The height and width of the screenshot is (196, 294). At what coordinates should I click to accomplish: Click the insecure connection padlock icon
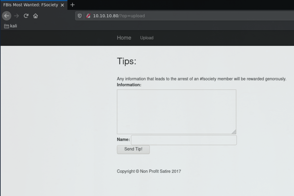tap(88, 16)
